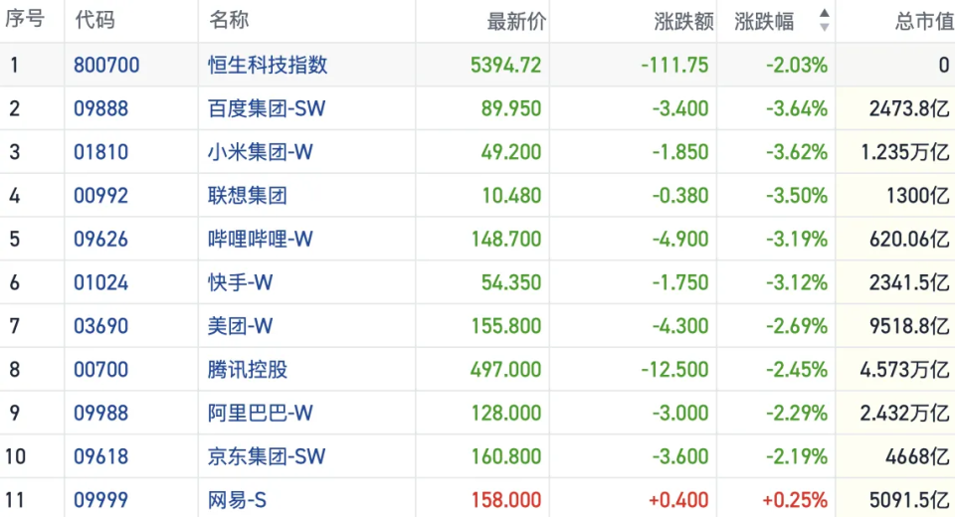Viewport: 955px width, 517px height.
Task: Select latest price 10.480
Action: coord(511,196)
